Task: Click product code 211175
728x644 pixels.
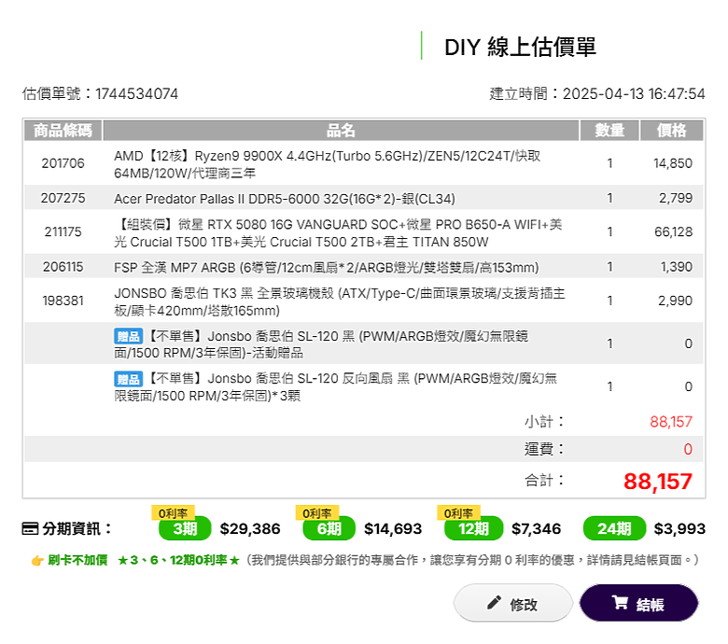Action: [63, 231]
